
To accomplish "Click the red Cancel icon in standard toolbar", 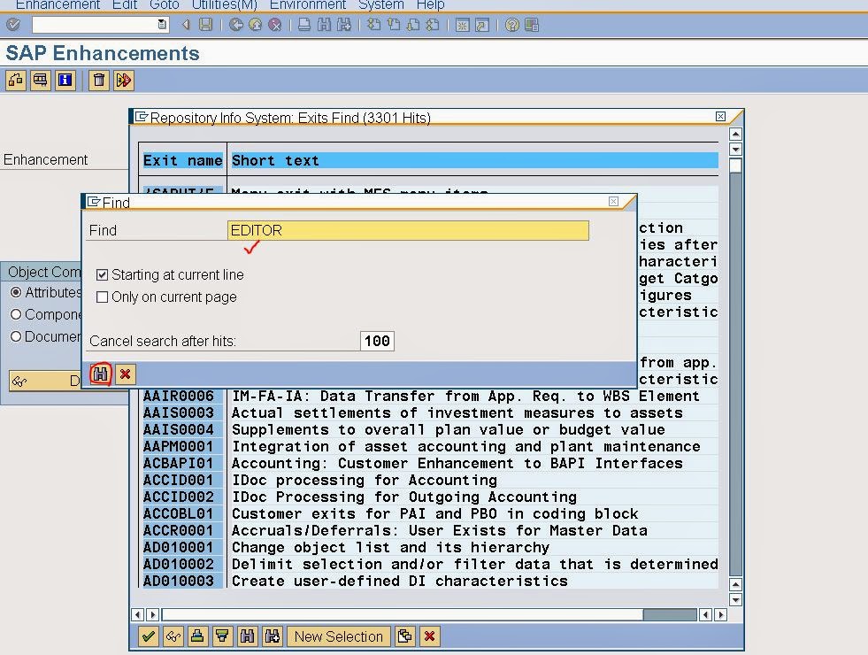I will click(274, 25).
